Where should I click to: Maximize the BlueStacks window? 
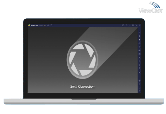coord(133,25)
